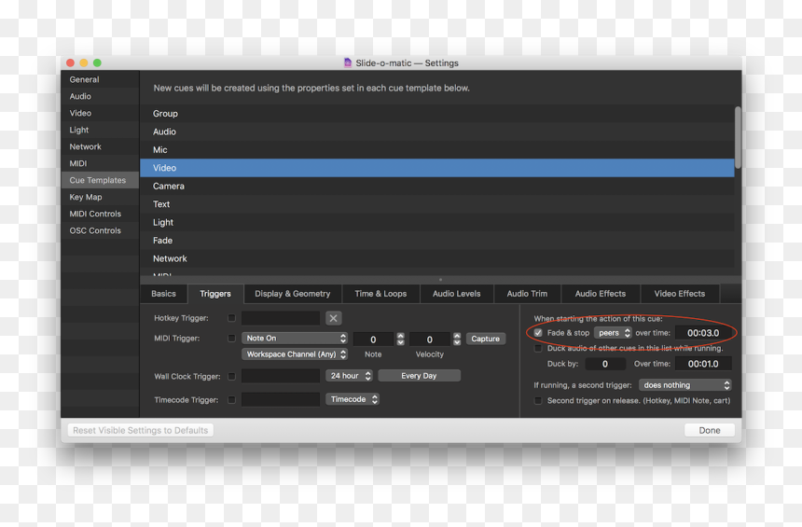Click the MIDI Velocity value field
Viewport: 802px width, 527px height.
430,340
